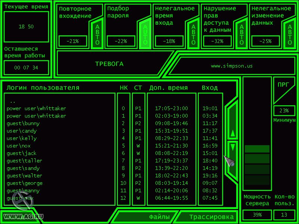Click the allowed time range 15:21-21:30

(172, 146)
